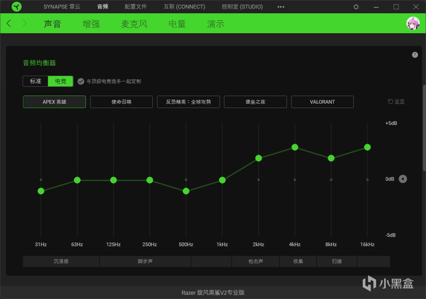Choose the 堡垒之夜 preset
The width and height of the screenshot is (426, 299).
pyautogui.click(x=256, y=102)
